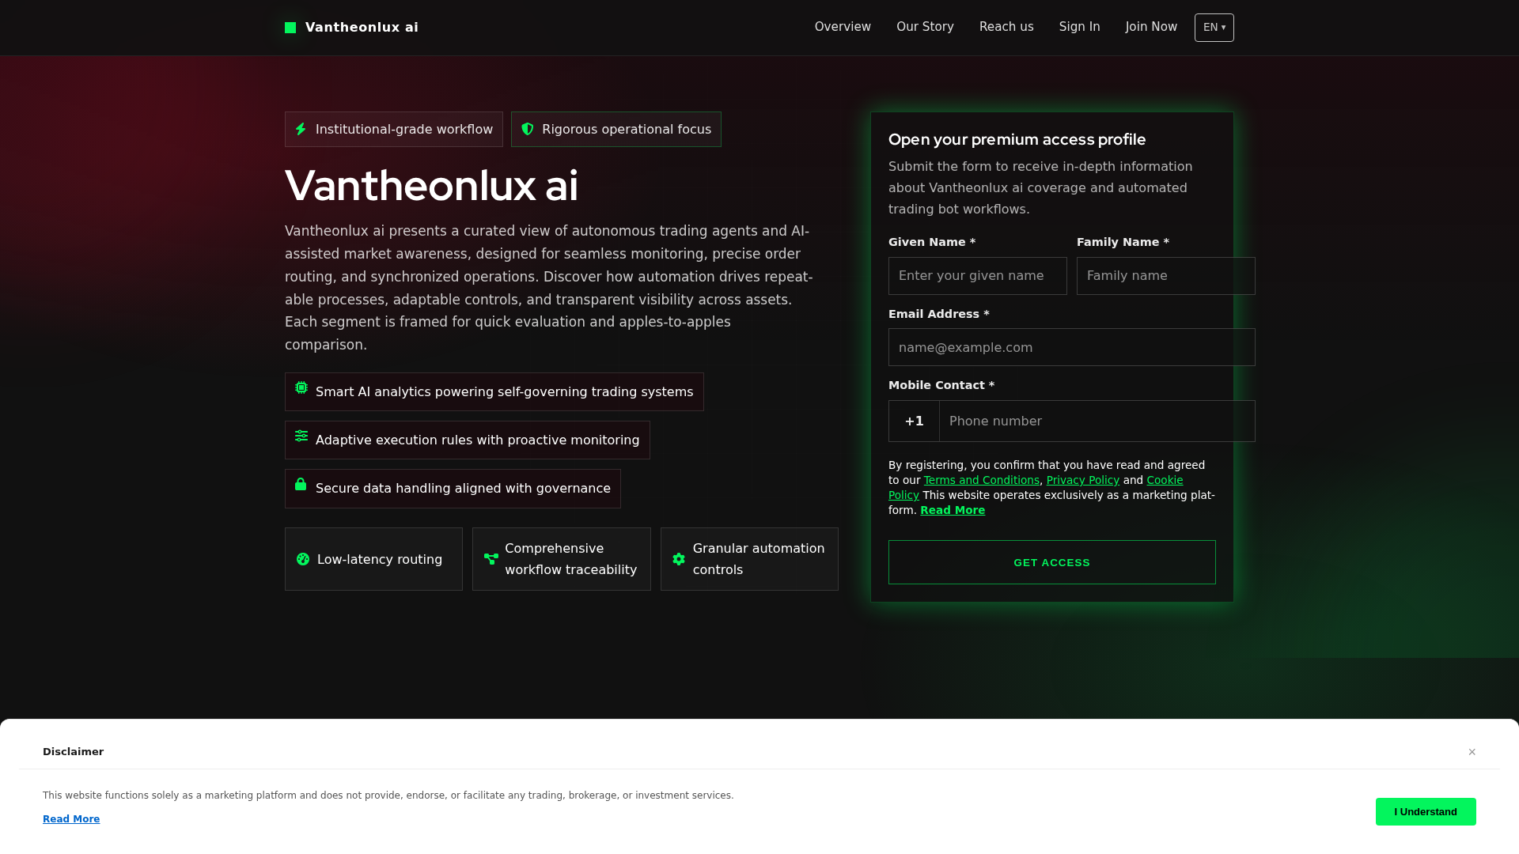The width and height of the screenshot is (1519, 854).
Task: Click the workflow nodes icon for Comprehensive traceability
Action: 491,559
